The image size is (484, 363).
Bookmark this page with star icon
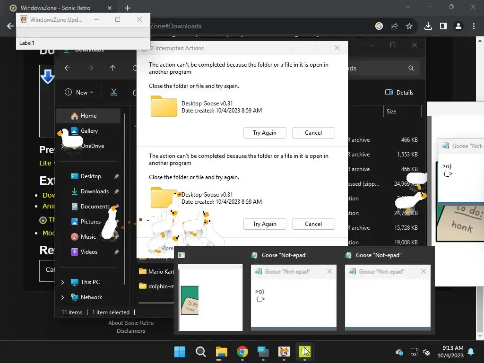point(409,26)
